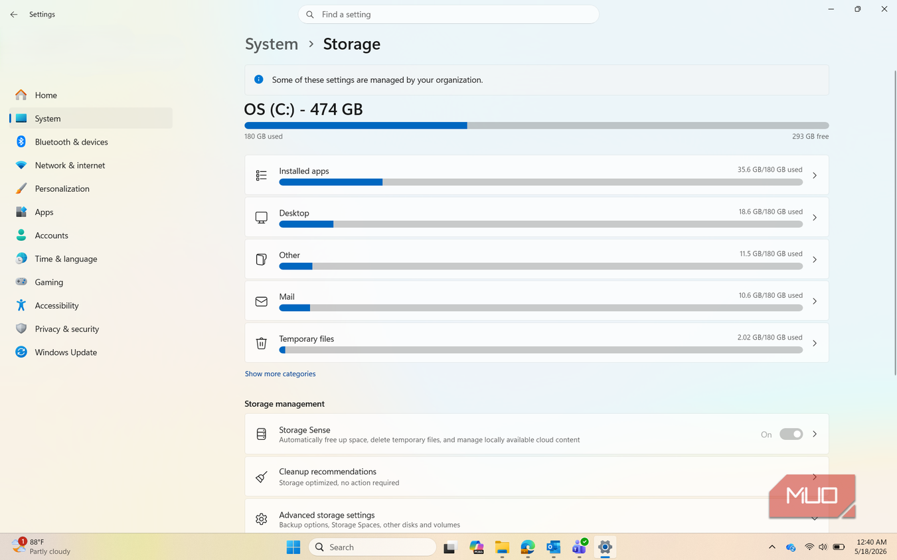Toggle the Storage Sense switch

point(791,434)
